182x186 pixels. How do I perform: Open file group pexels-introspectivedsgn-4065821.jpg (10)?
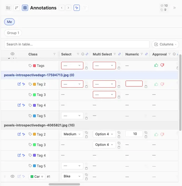click(39, 125)
